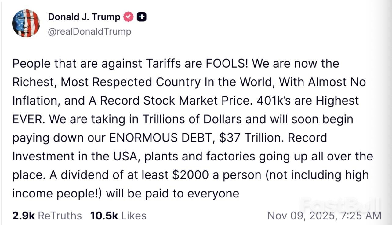Click the words Trillions of Dollars

[x=197, y=119]
